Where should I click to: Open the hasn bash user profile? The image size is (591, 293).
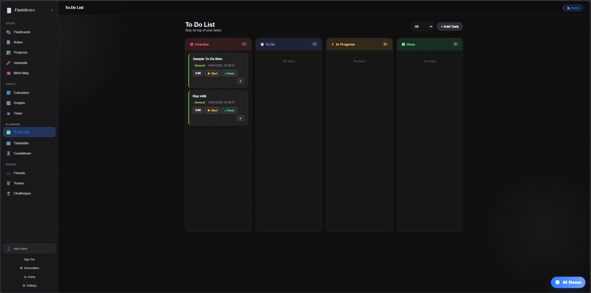(29, 248)
